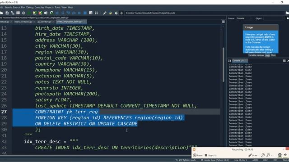This screenshot has height=162, width=289.
Task: Click the 'CONSTRAINT fk_terr_reg' code line
Action: pyautogui.click(x=66, y=112)
